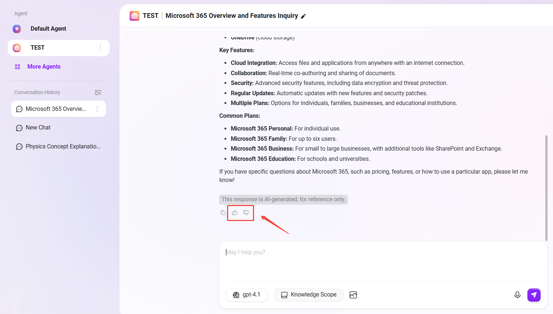Select the Default Agent
This screenshot has height=314, width=553.
[x=48, y=29]
